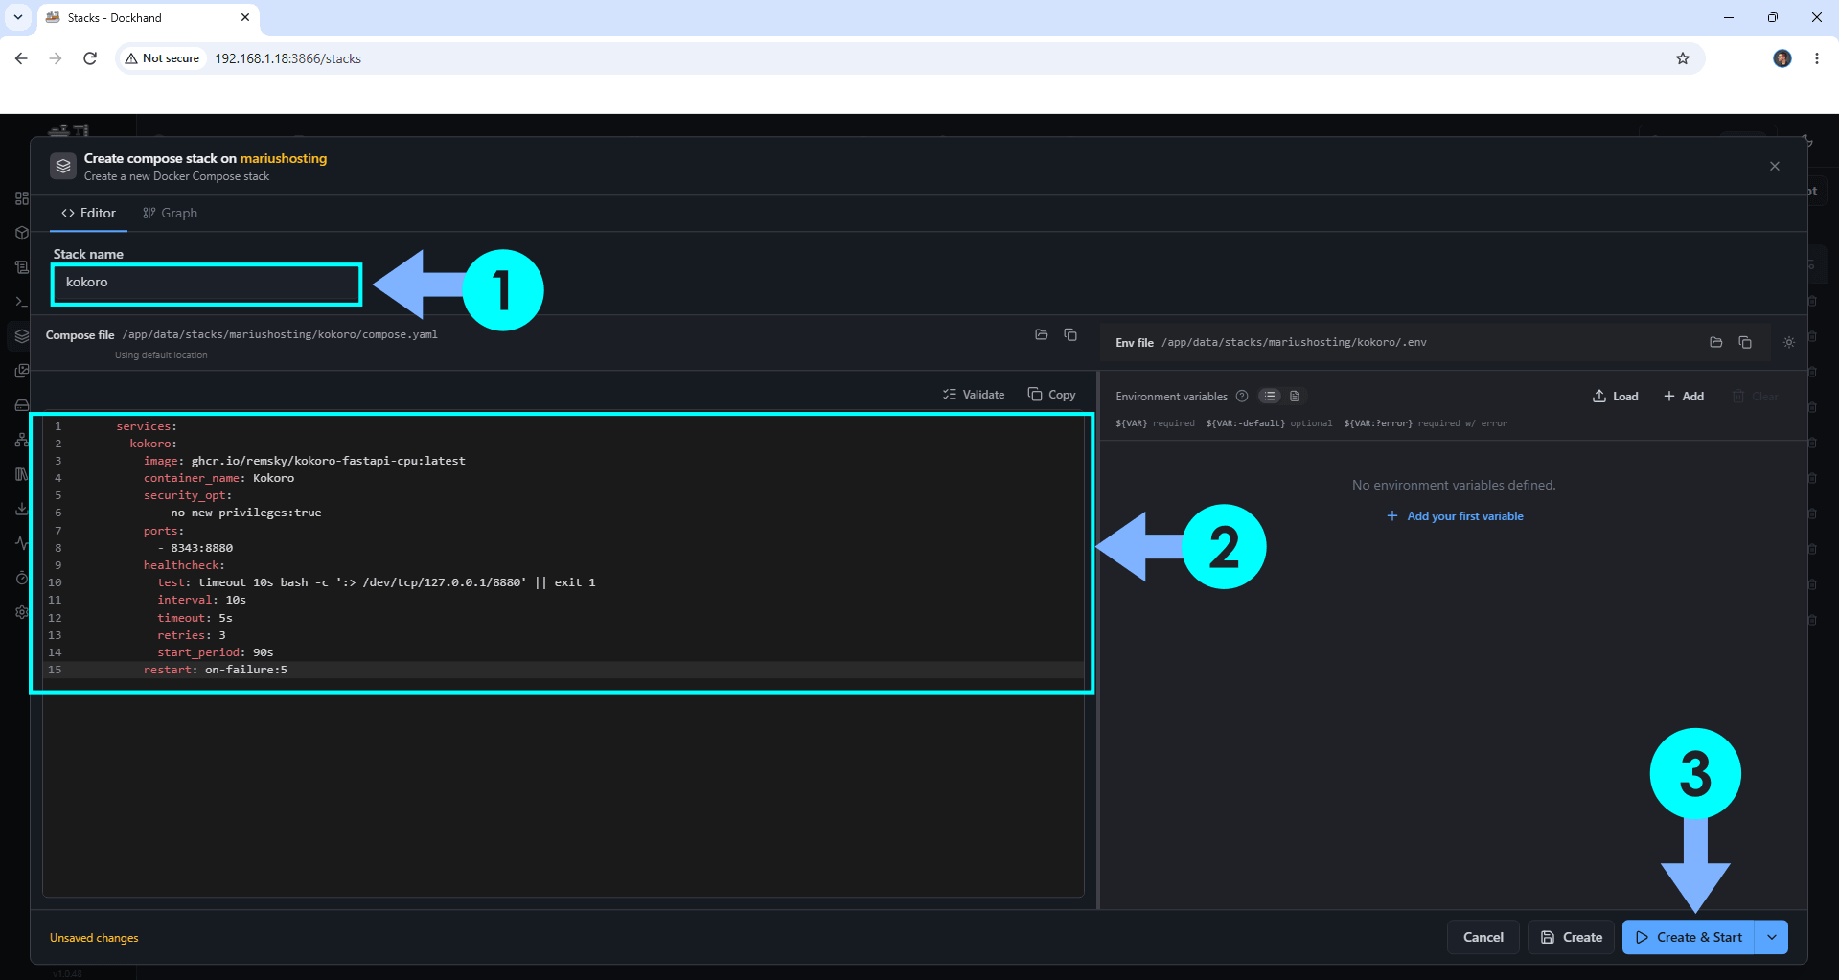Open Schedules timer icon in sidebar
1839x980 pixels.
pos(21,578)
